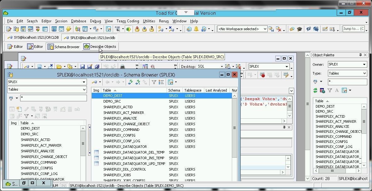Select DEMO_SRC row in Schema Browser grid
Screen dimensions: 372x191
(162, 101)
